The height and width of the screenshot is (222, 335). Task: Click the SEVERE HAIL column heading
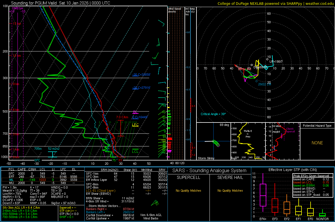pyautogui.click(x=230, y=177)
